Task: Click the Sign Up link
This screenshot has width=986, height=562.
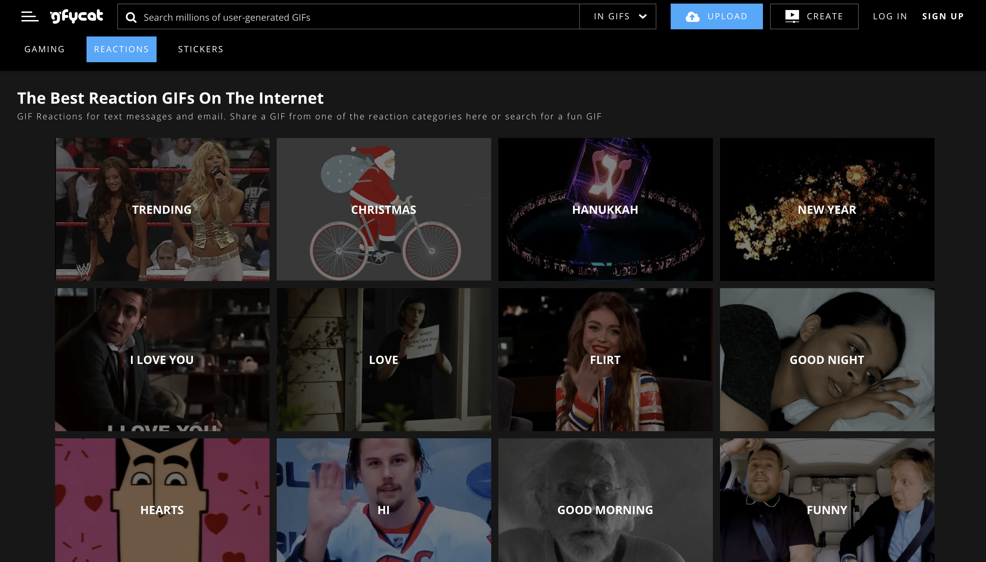Action: pyautogui.click(x=943, y=16)
